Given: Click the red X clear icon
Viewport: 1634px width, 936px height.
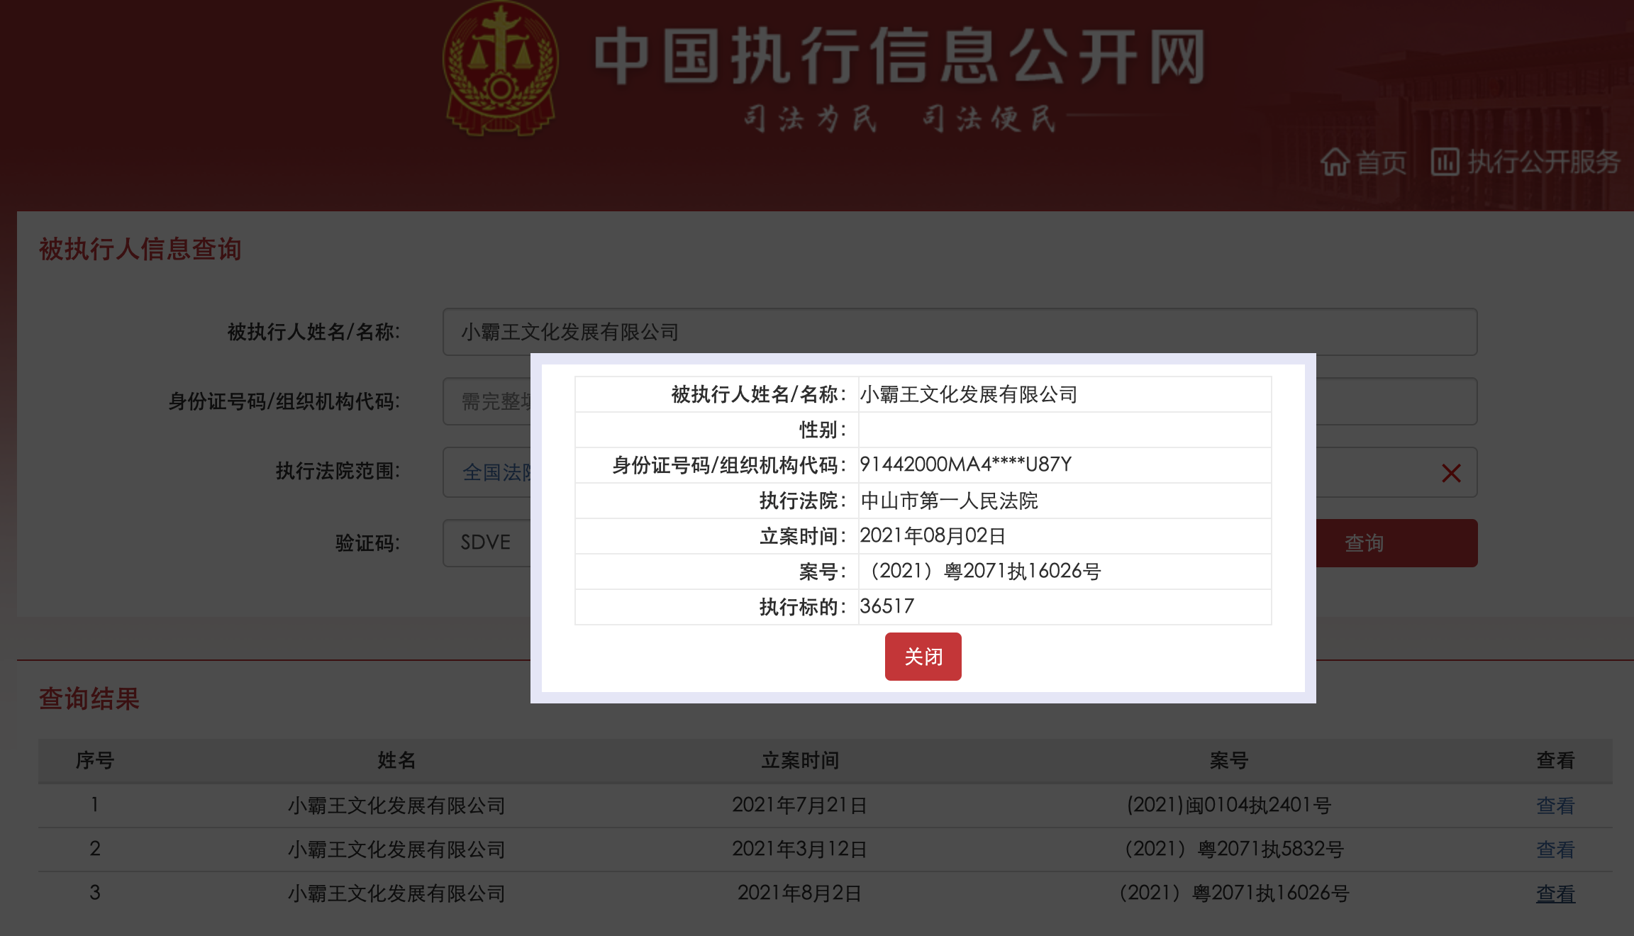Looking at the screenshot, I should (x=1451, y=473).
